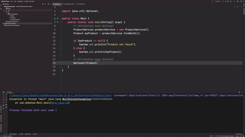
Task: Open the TODO tool window tab
Action: click(21, 134)
